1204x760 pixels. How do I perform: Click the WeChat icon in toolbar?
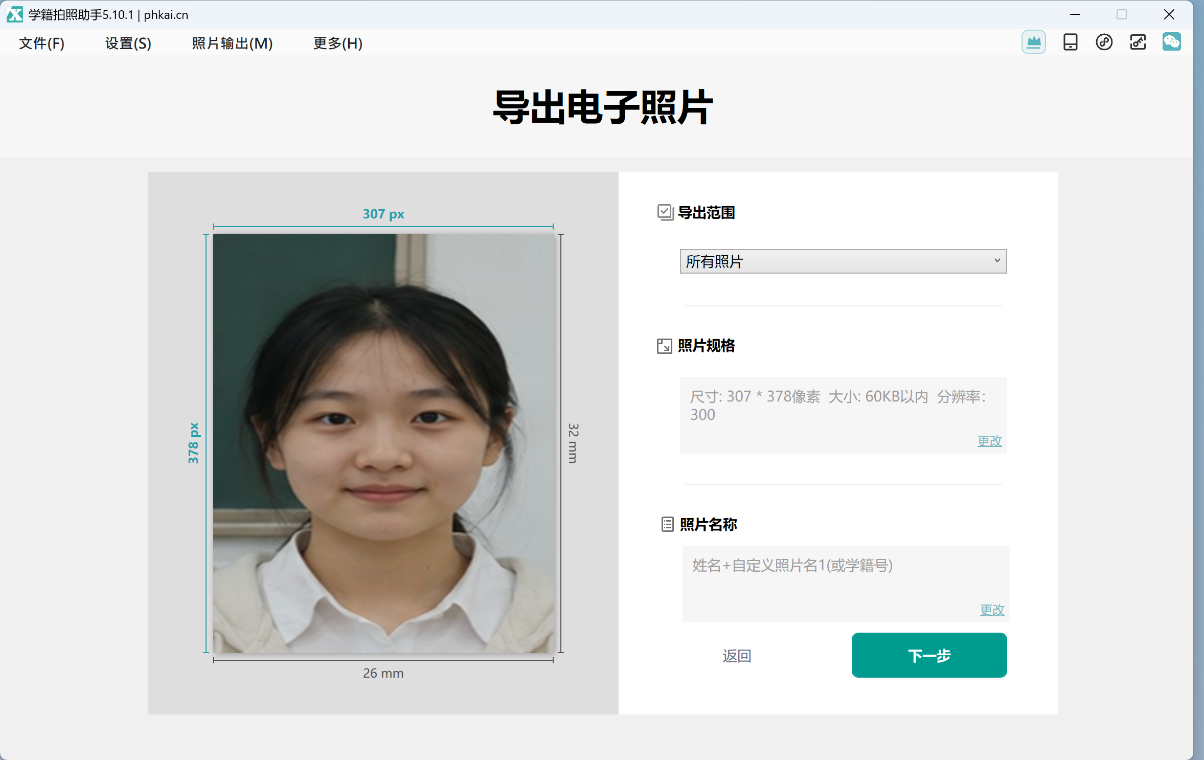pos(1171,42)
